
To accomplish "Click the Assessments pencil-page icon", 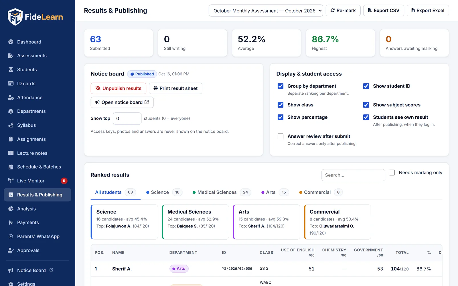I will point(11,56).
